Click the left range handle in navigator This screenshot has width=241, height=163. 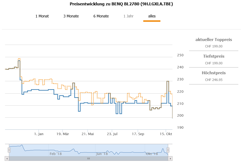[9, 150]
